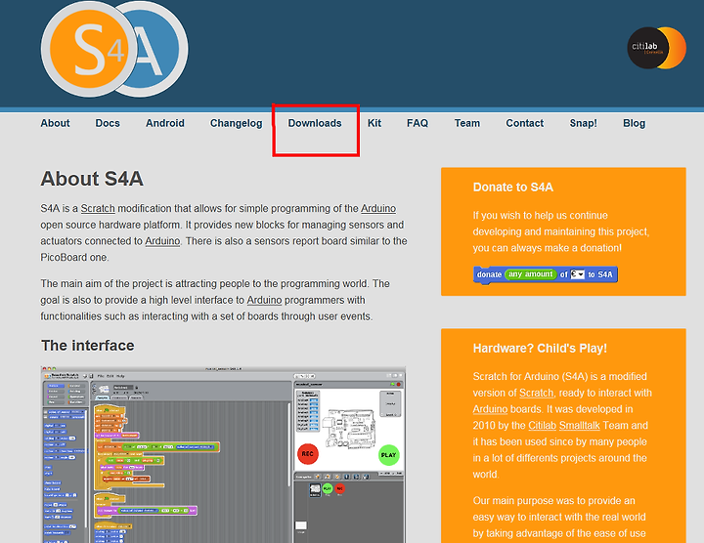Follow the Scratch link in the first paragraph

pos(98,208)
